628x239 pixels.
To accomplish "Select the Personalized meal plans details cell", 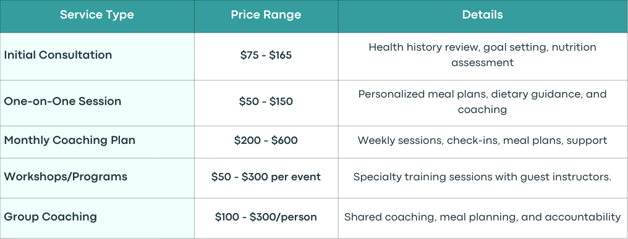I will click(483, 103).
